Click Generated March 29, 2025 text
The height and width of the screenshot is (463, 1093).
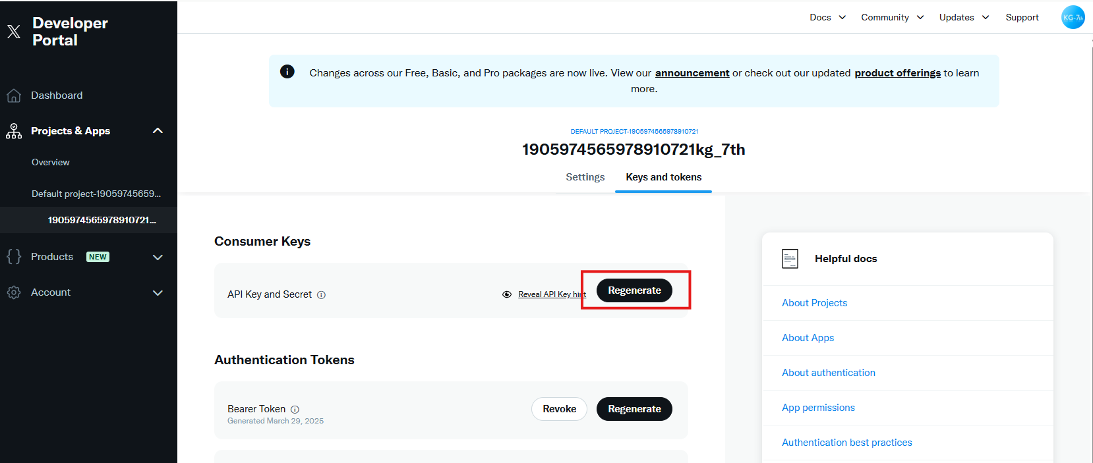[276, 422]
